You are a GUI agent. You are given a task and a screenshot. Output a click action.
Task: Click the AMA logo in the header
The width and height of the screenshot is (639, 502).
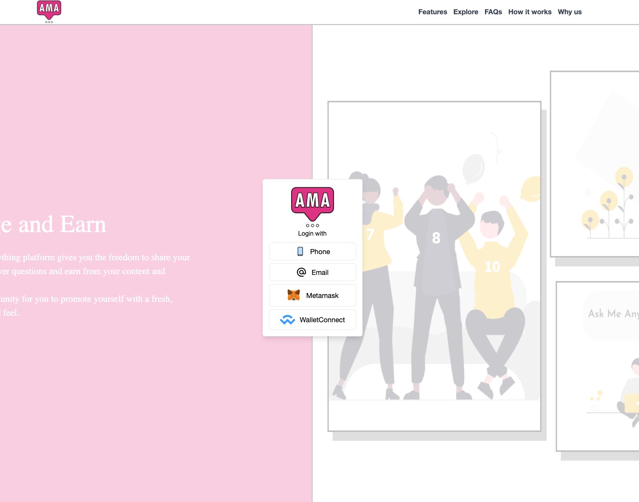49,12
